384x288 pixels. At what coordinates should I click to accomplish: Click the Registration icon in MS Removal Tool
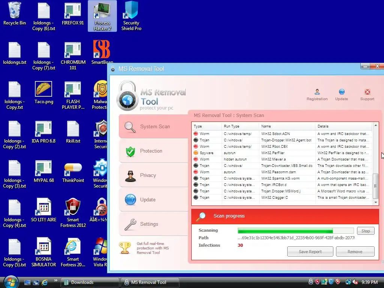point(317,95)
